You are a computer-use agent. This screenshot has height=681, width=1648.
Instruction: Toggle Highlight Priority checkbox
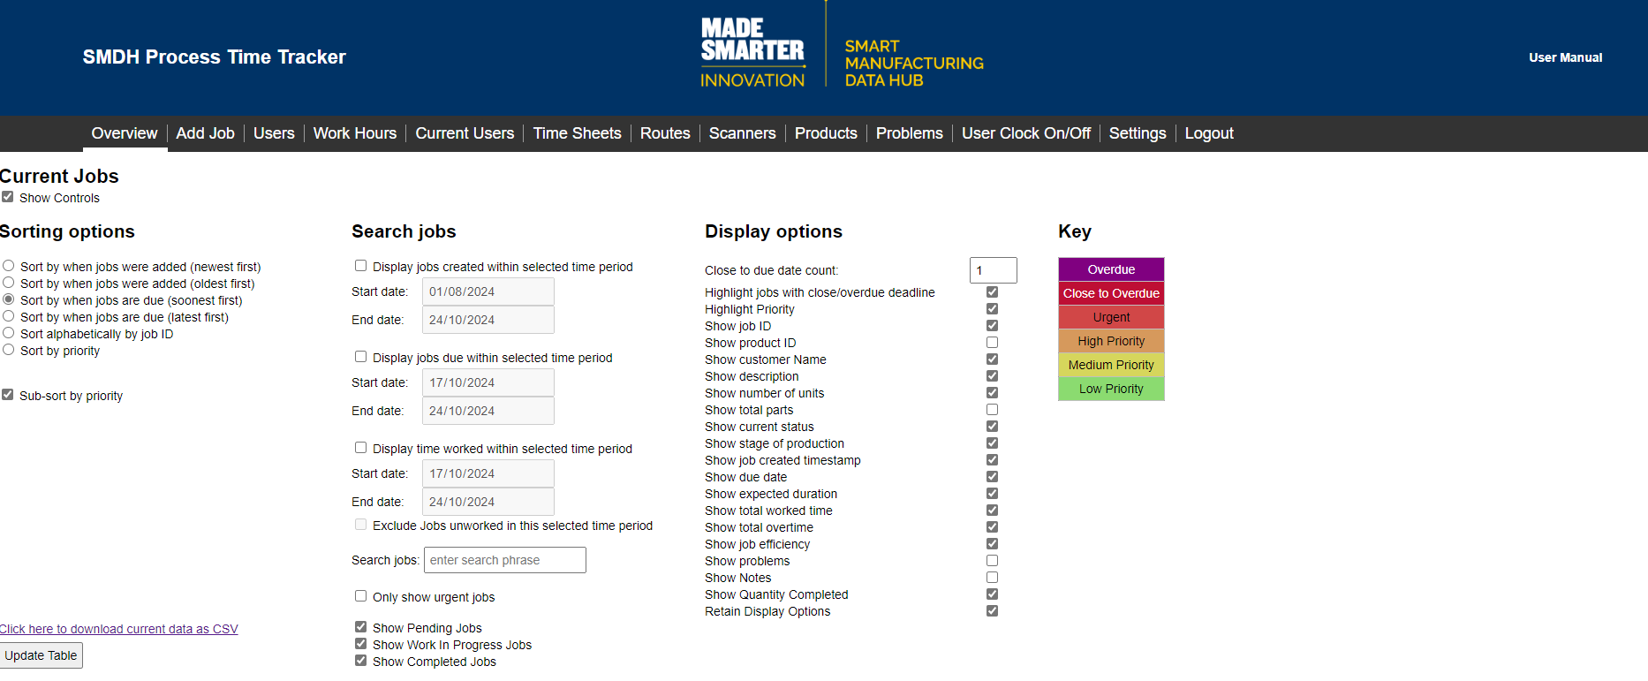tap(992, 309)
